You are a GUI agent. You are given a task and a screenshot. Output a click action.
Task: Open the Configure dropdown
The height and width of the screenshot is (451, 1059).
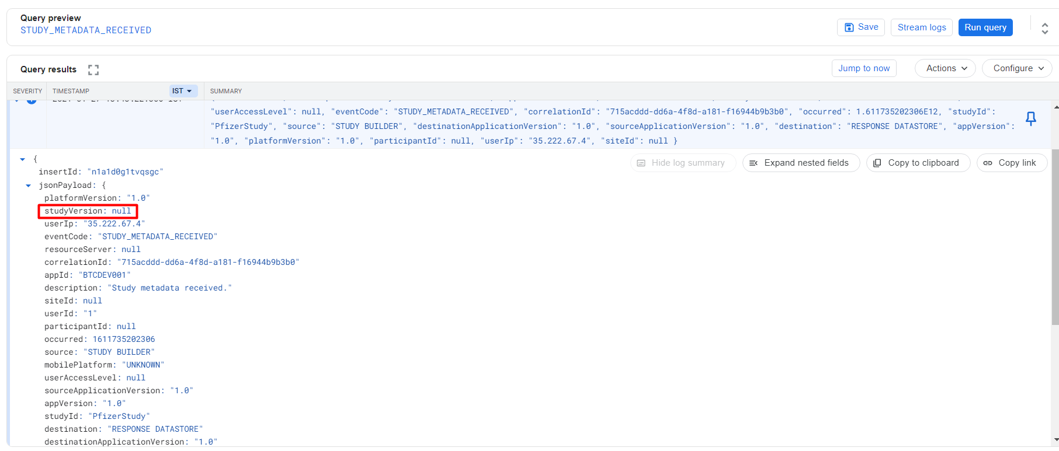(x=1017, y=68)
